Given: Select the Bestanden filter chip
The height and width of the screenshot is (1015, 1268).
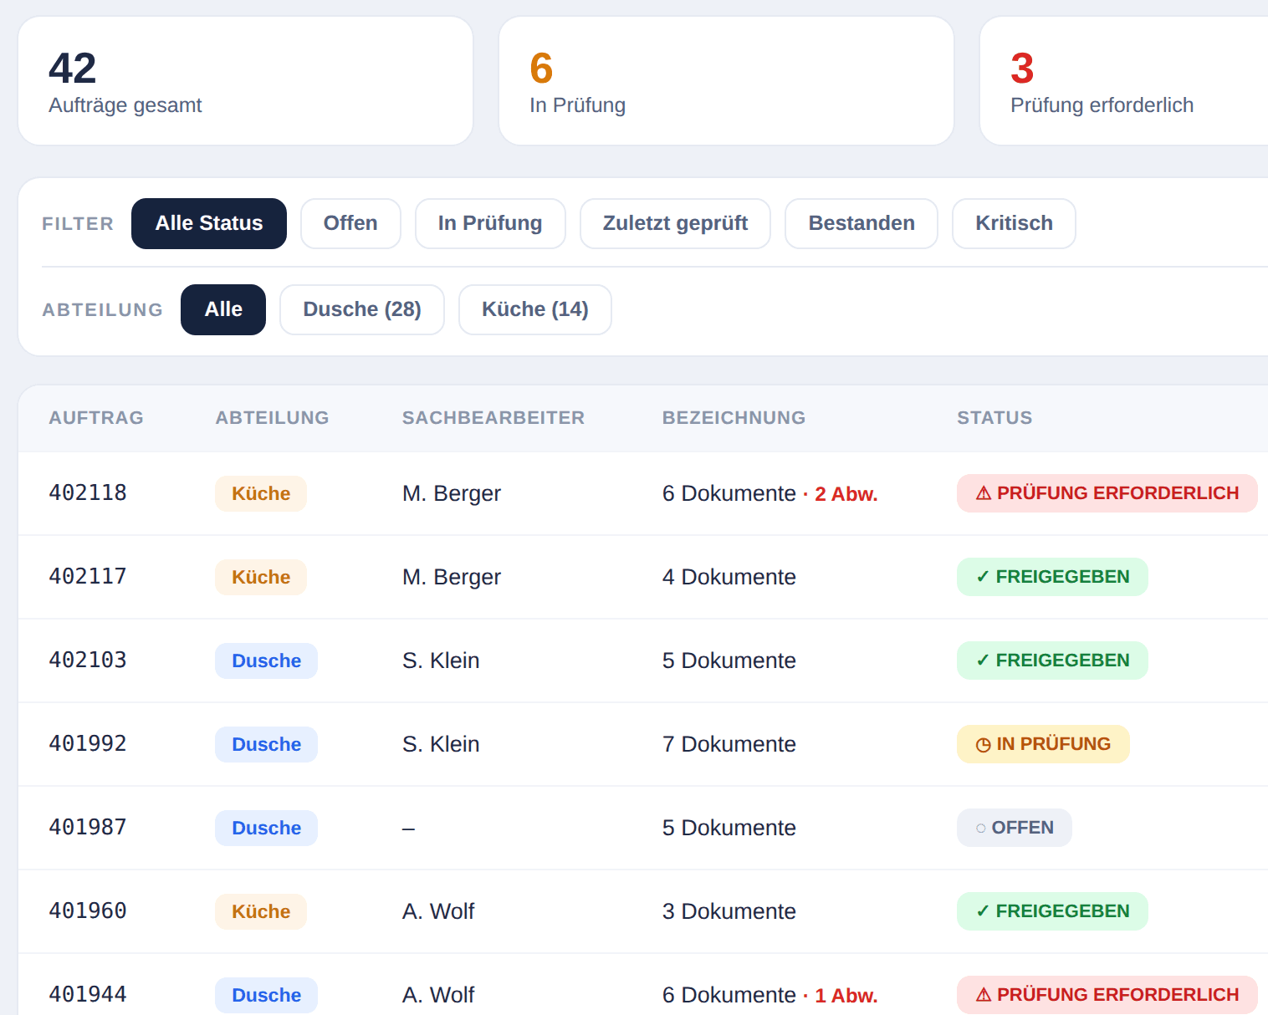Looking at the screenshot, I should (862, 223).
